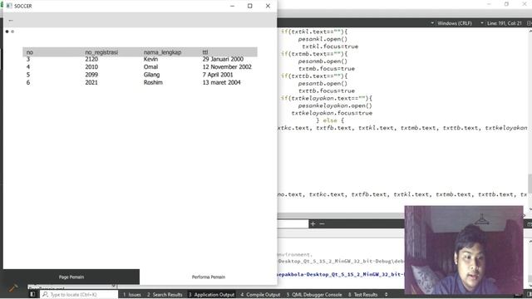Close the SOCCER window

(x=268, y=6)
